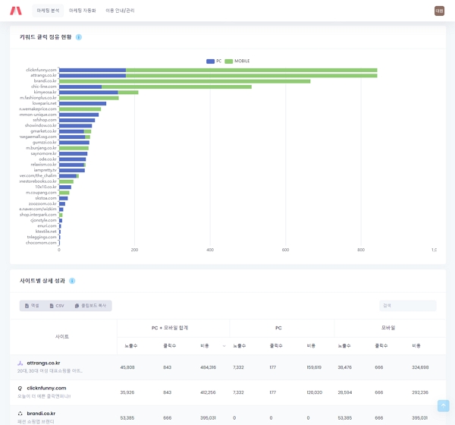Click the 클립보드 복사 button
This screenshot has height=425, width=455.
[90, 306]
